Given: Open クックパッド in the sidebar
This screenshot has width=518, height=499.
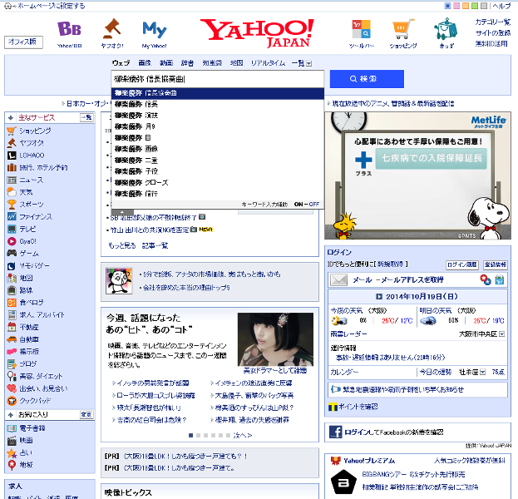Looking at the screenshot, I should pos(35,401).
